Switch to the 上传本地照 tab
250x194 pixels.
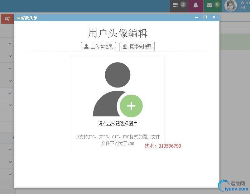click(x=99, y=47)
